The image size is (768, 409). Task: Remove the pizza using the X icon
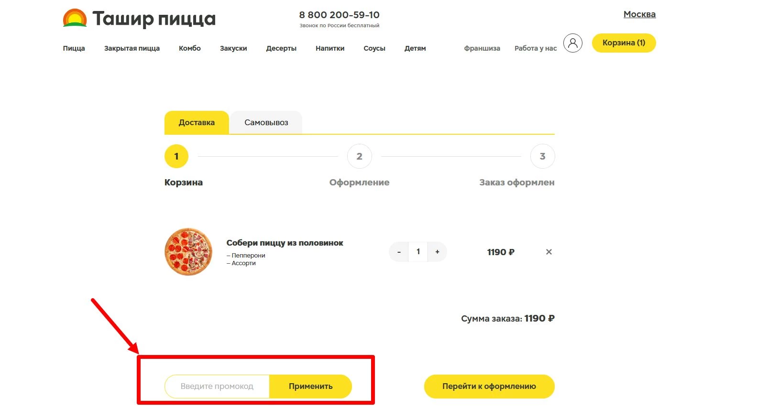click(x=549, y=252)
